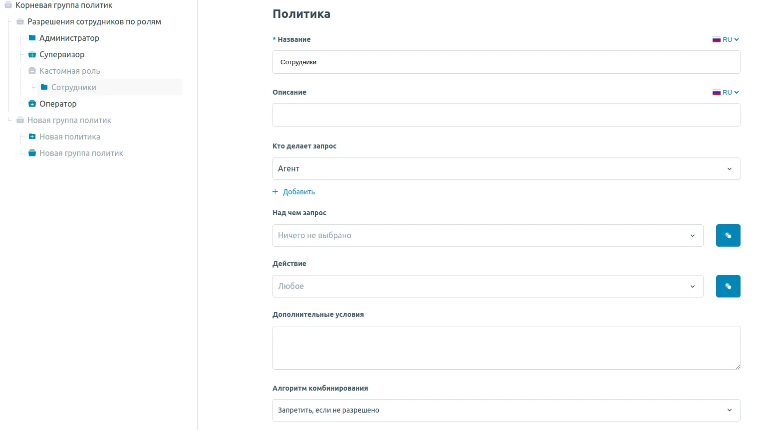The height and width of the screenshot is (430, 761).
Task: Click the blue button beside Действие field
Action: [x=728, y=286]
